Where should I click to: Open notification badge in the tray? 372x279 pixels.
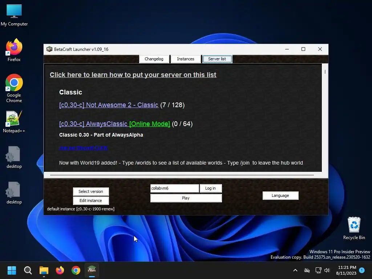(362, 270)
